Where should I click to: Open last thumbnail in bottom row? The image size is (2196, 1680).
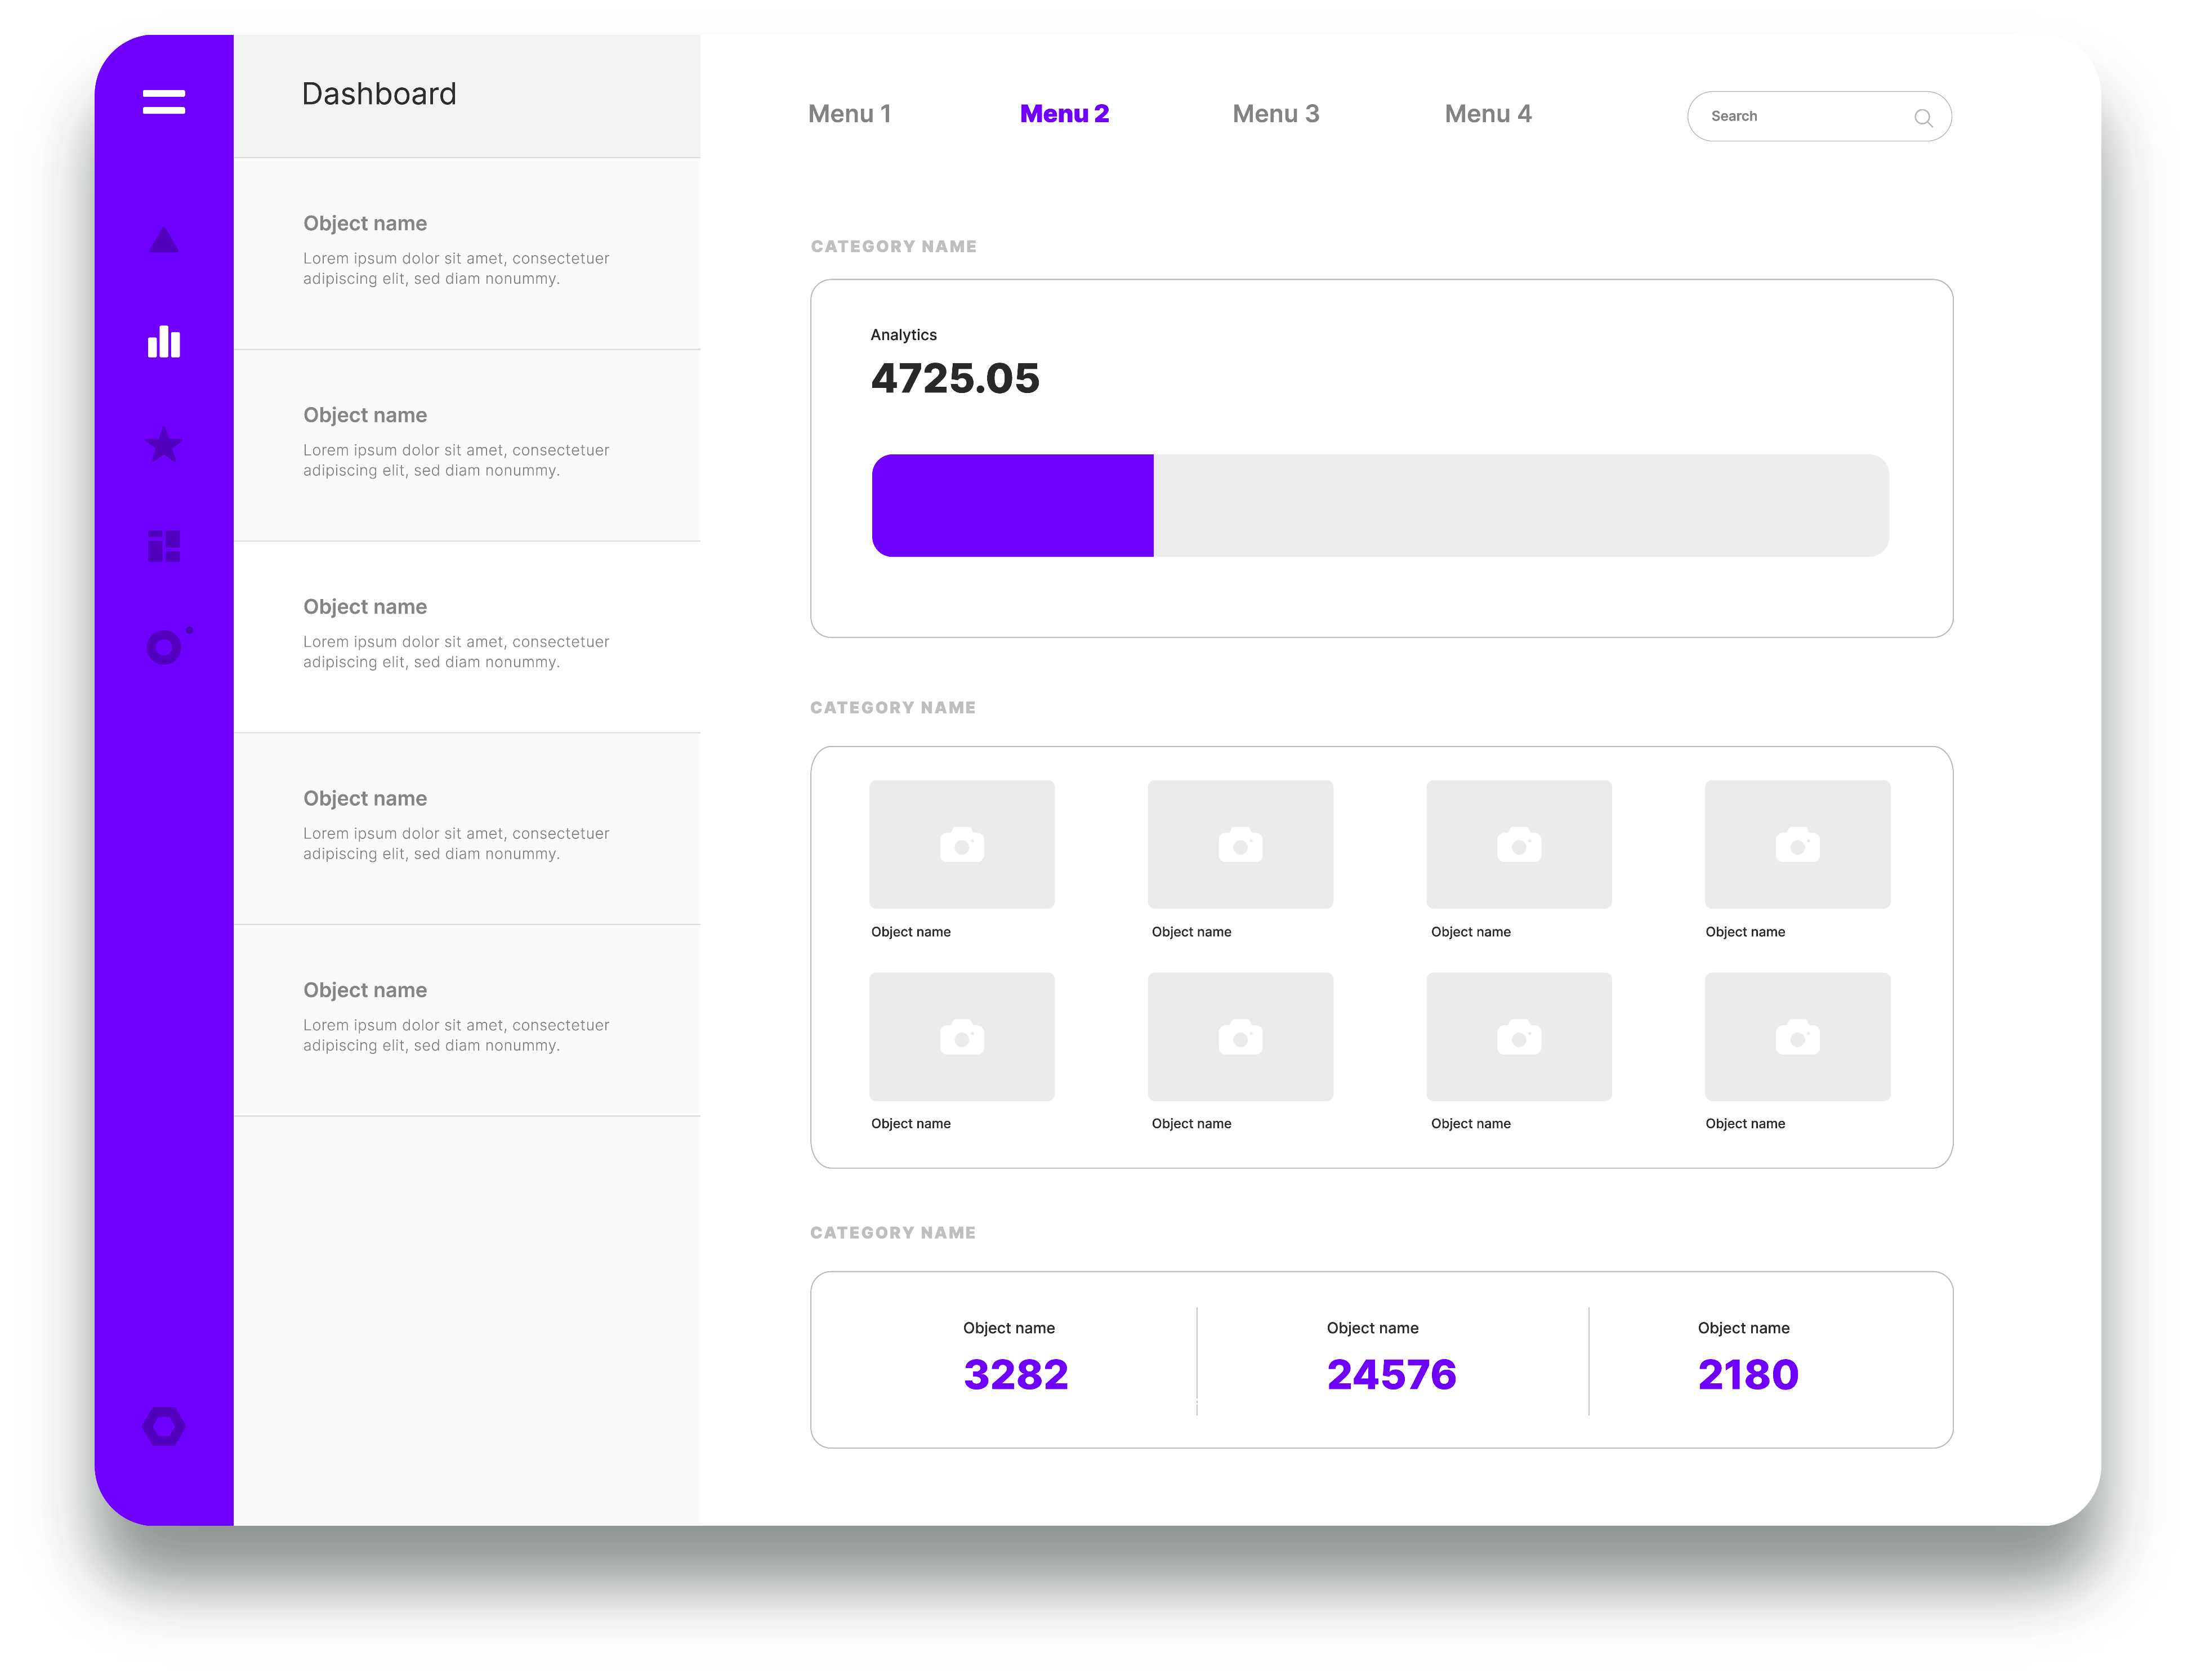click(x=1797, y=1036)
